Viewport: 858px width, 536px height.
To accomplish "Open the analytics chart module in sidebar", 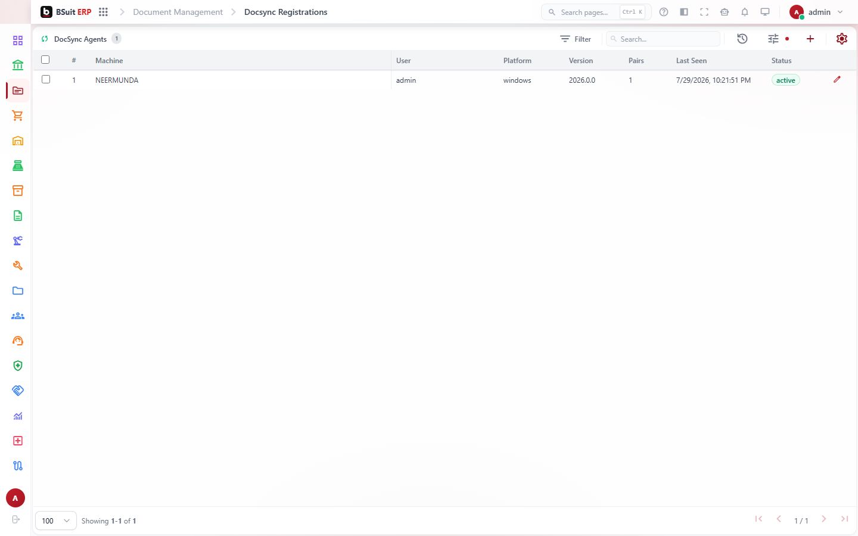I will click(18, 416).
